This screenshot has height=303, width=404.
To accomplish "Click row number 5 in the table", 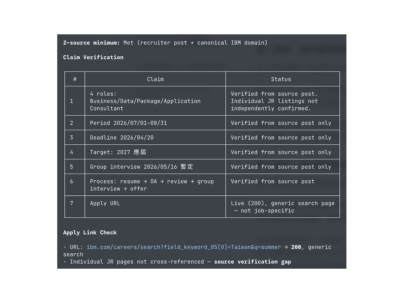I will tap(74, 166).
